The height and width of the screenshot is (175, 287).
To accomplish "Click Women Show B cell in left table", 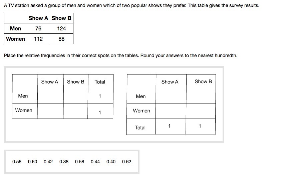I will tap(75, 111).
